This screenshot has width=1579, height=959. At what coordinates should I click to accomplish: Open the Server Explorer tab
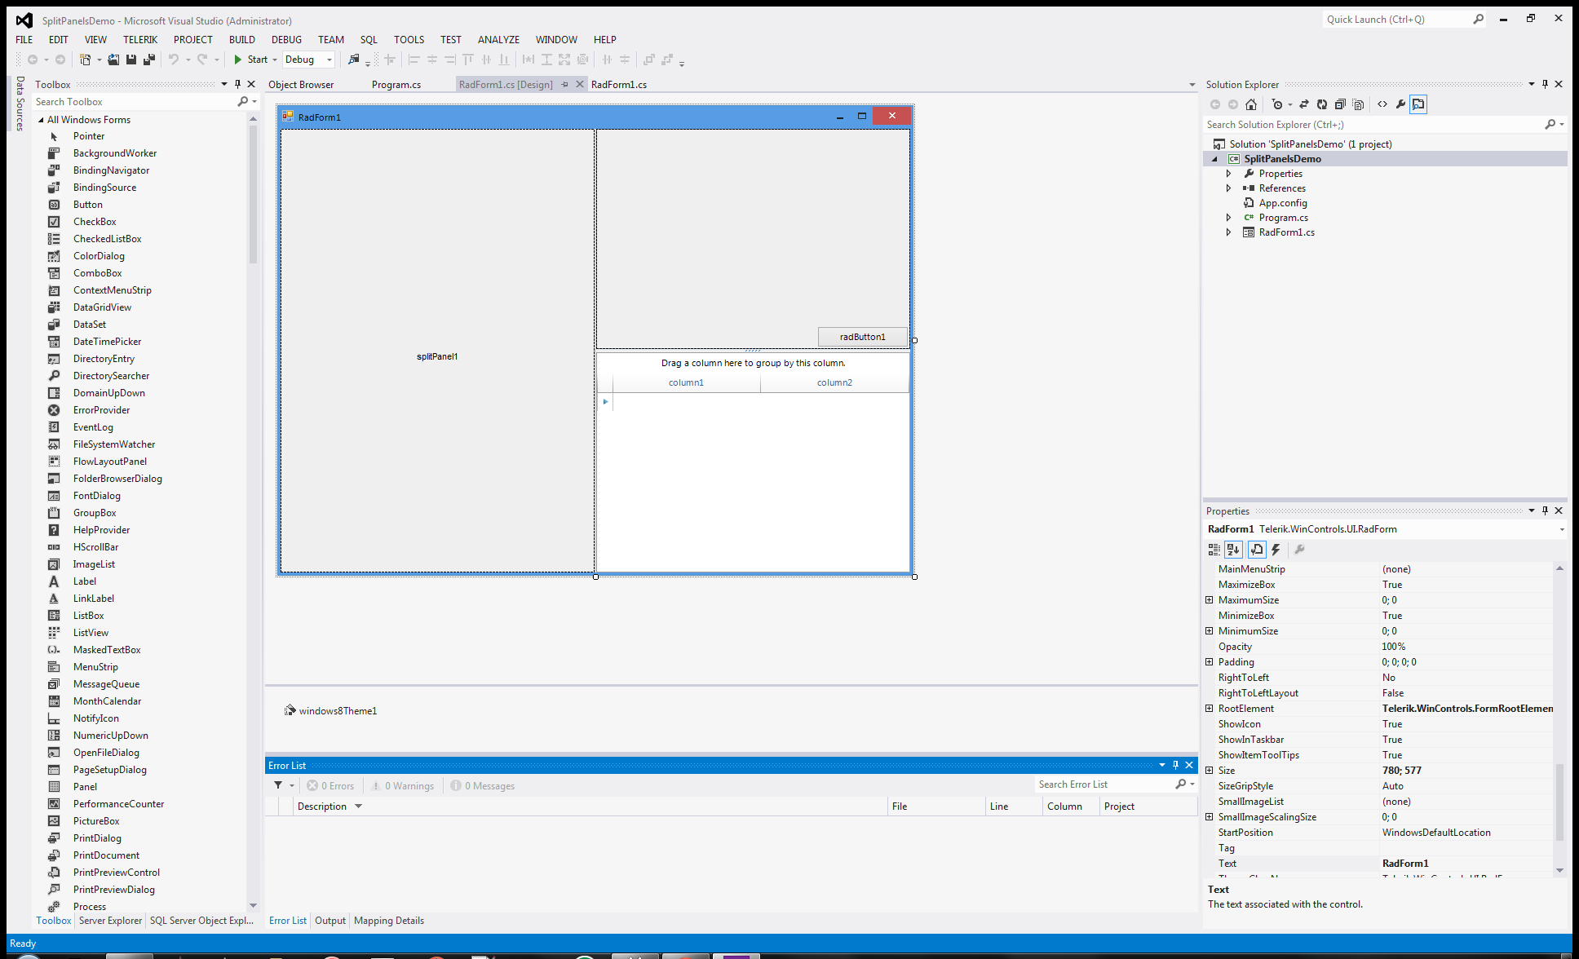pyautogui.click(x=110, y=921)
